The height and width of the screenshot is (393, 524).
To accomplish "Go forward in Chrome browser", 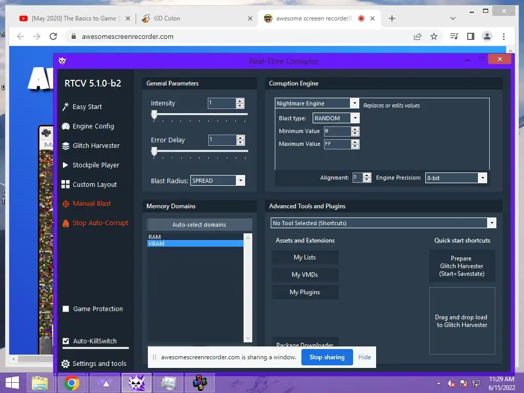I will pos(37,36).
